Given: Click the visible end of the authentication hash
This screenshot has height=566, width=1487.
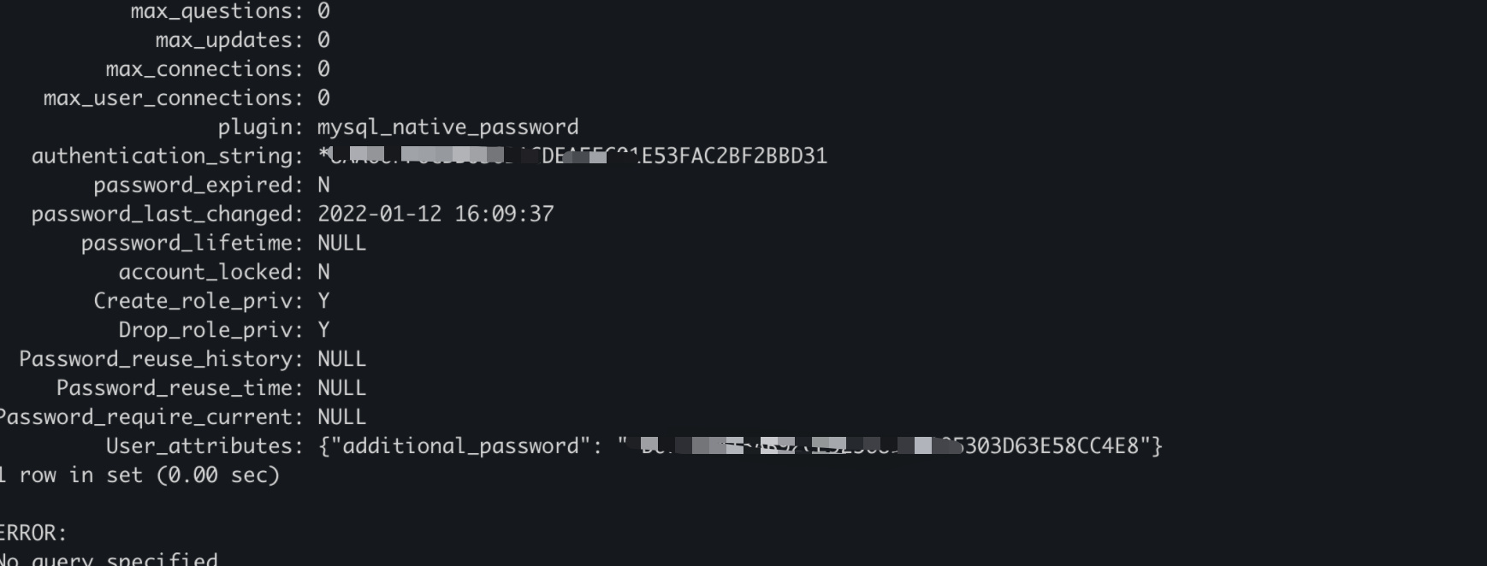Looking at the screenshot, I should coord(734,156).
